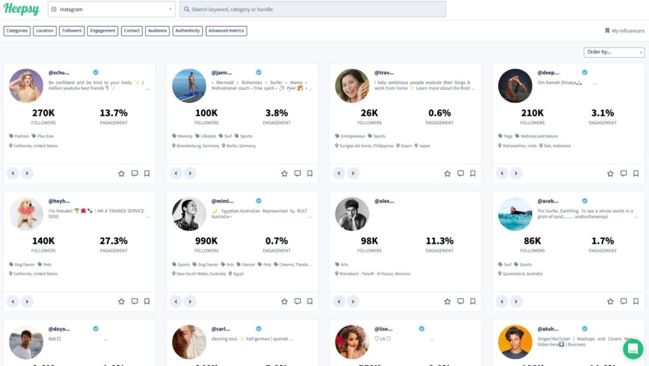Select the Yoga tag on @deep...
The width and height of the screenshot is (649, 366).
[505, 136]
